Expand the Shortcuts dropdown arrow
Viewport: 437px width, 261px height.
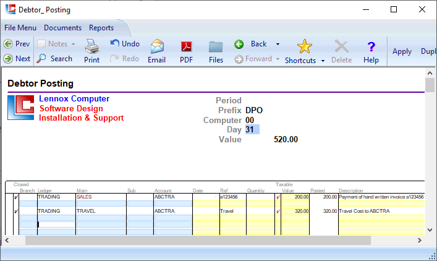(323, 61)
